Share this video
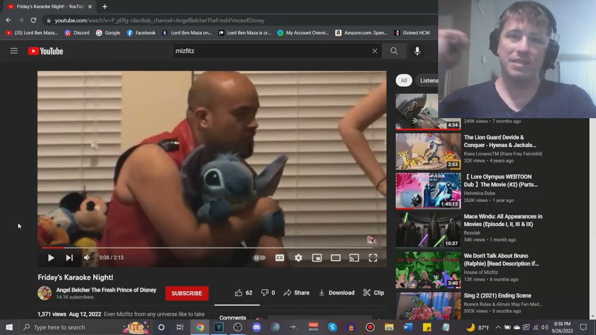The height and width of the screenshot is (335, 596). [297, 293]
